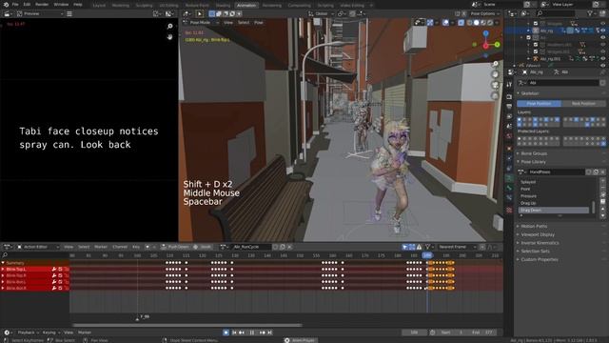The height and width of the screenshot is (343, 609).
Task: Jump to the start frame
Action: (234, 333)
